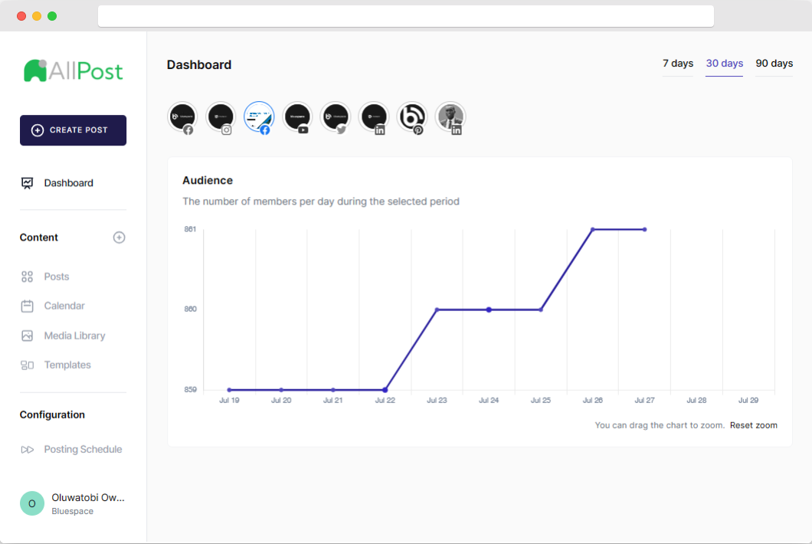Click the Reset zoom link

(754, 425)
